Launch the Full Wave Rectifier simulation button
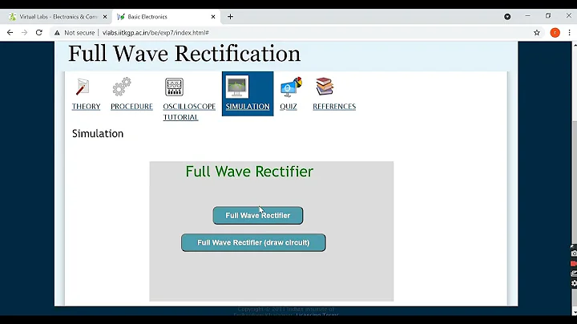The width and height of the screenshot is (577, 324). 258,216
